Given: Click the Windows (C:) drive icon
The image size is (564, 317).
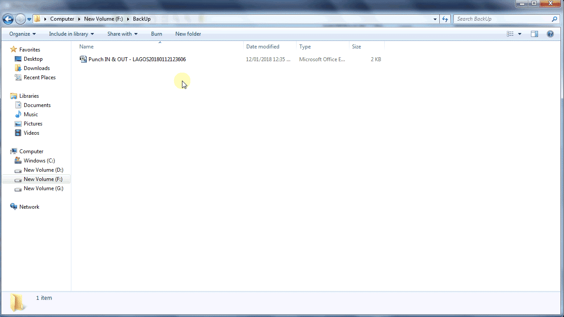Looking at the screenshot, I should 18,161.
